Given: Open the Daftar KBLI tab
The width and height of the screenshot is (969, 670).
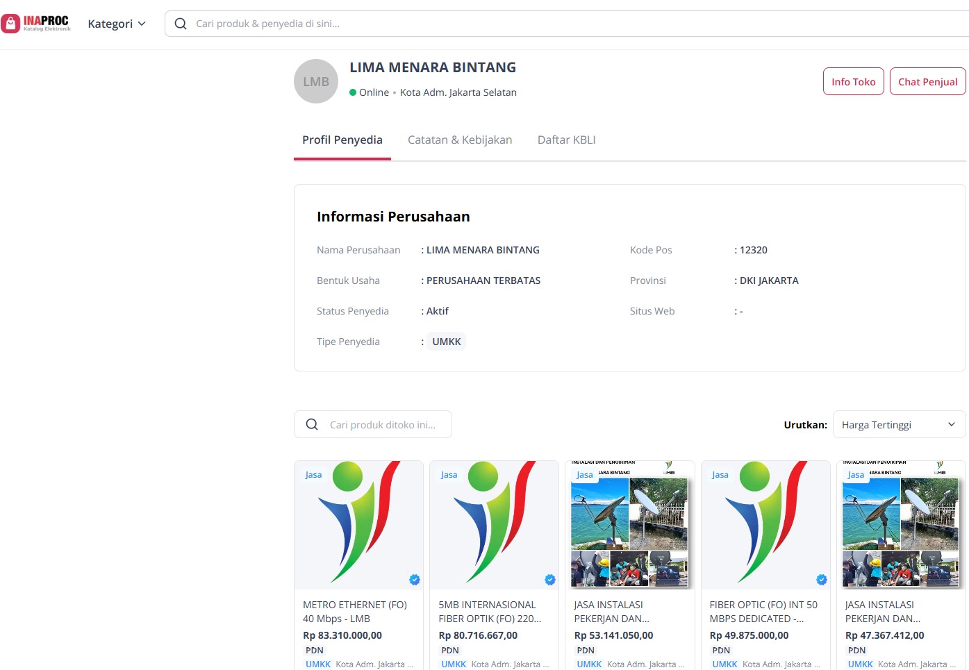Looking at the screenshot, I should (x=567, y=140).
